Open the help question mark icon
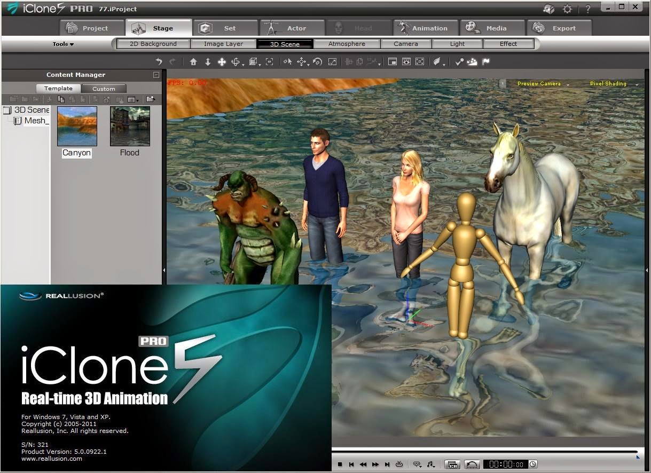The image size is (651, 473). click(x=587, y=9)
